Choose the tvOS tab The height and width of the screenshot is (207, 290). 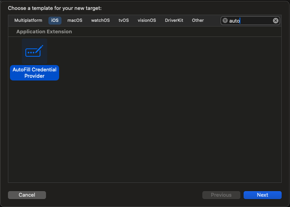pos(123,20)
